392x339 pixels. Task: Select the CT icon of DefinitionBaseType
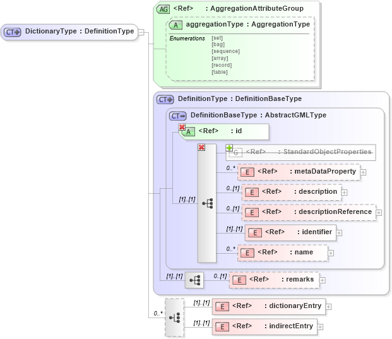pos(178,116)
